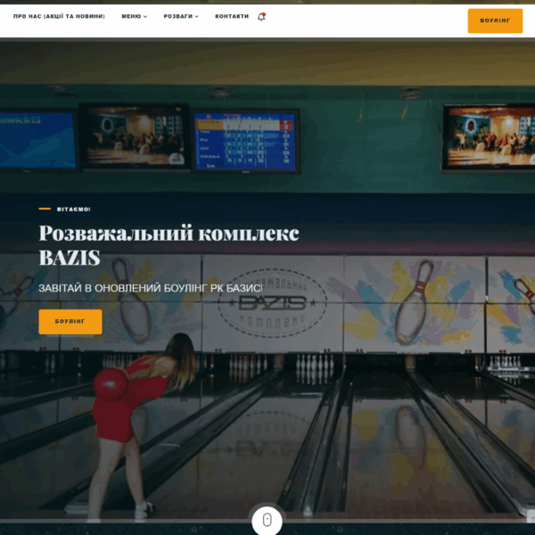Click the 'ВІТАЄМО!' label
The height and width of the screenshot is (535, 535).
[74, 210]
